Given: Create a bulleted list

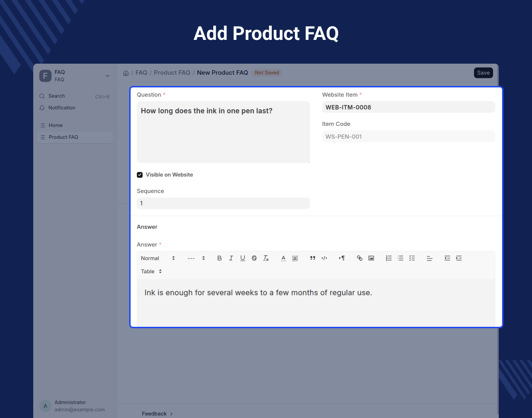Looking at the screenshot, I should (400, 258).
